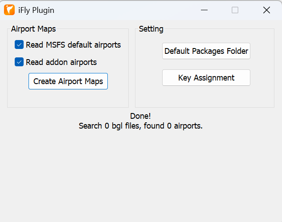The image size is (282, 222).
Task: Click the "Setting" group heading
Action: coord(151,29)
